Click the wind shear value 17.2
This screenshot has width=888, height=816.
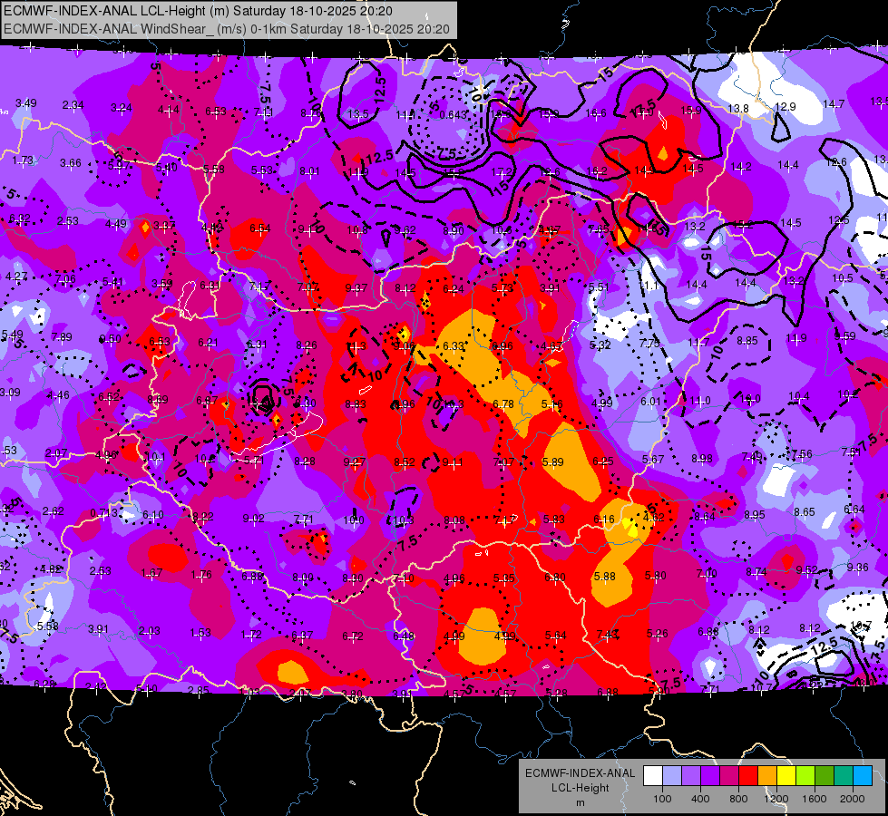(x=502, y=171)
